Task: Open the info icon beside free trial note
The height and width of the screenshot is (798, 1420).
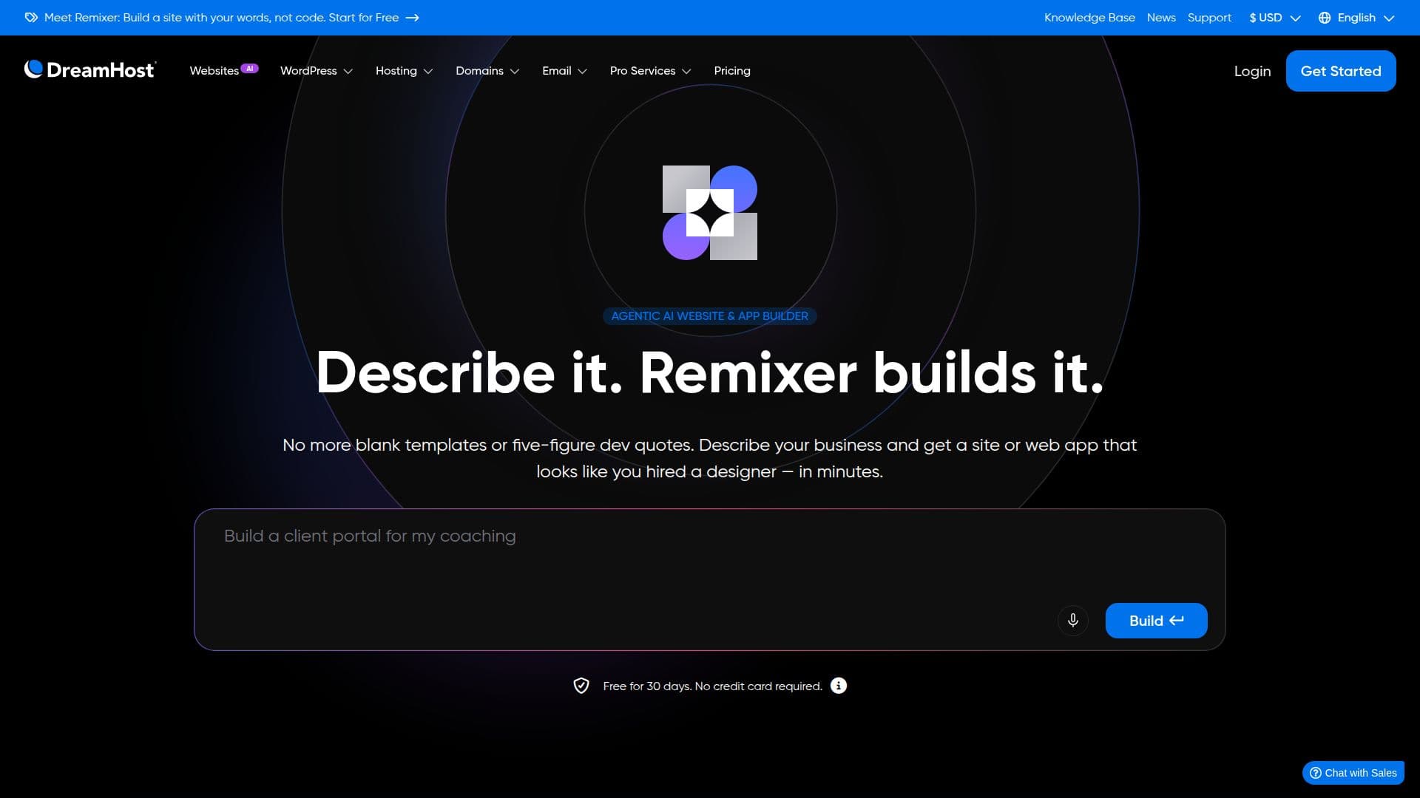Action: point(838,686)
